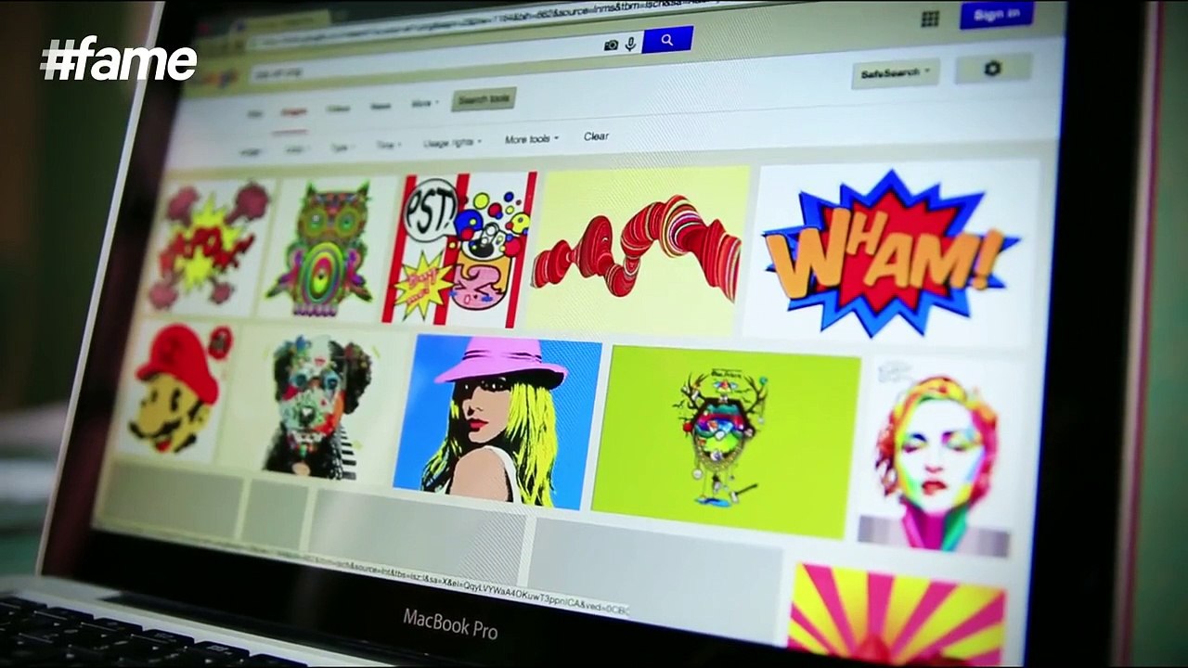The height and width of the screenshot is (668, 1188).
Task: Open the lime green background artwork
Action: (725, 442)
